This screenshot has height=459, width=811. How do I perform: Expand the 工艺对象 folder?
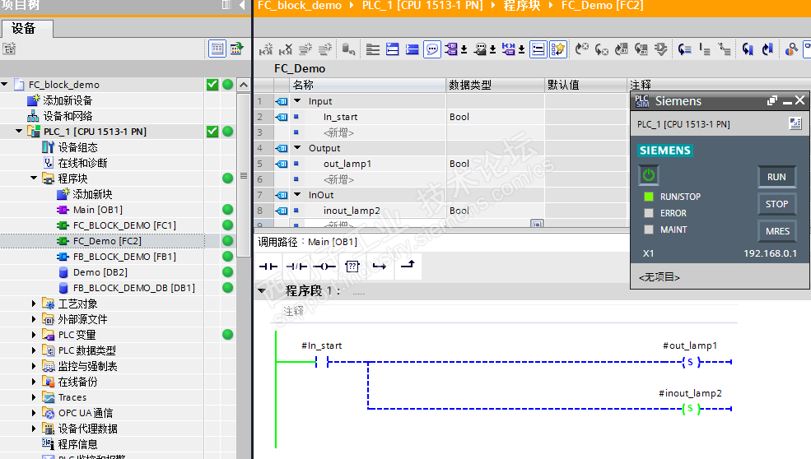click(x=34, y=304)
